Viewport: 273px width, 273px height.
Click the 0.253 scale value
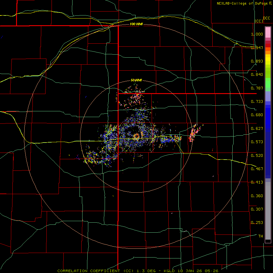(257, 223)
